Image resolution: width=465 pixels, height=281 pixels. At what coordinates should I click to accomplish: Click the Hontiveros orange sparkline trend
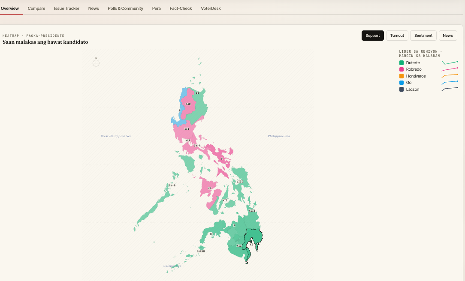tap(450, 76)
